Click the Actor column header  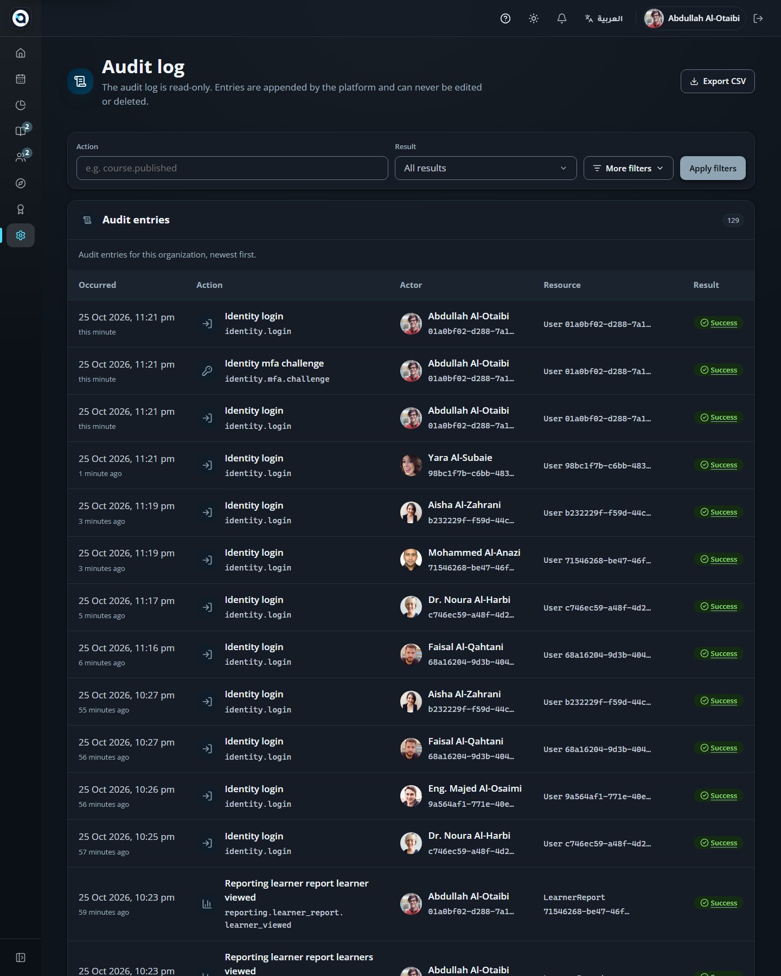tap(411, 285)
